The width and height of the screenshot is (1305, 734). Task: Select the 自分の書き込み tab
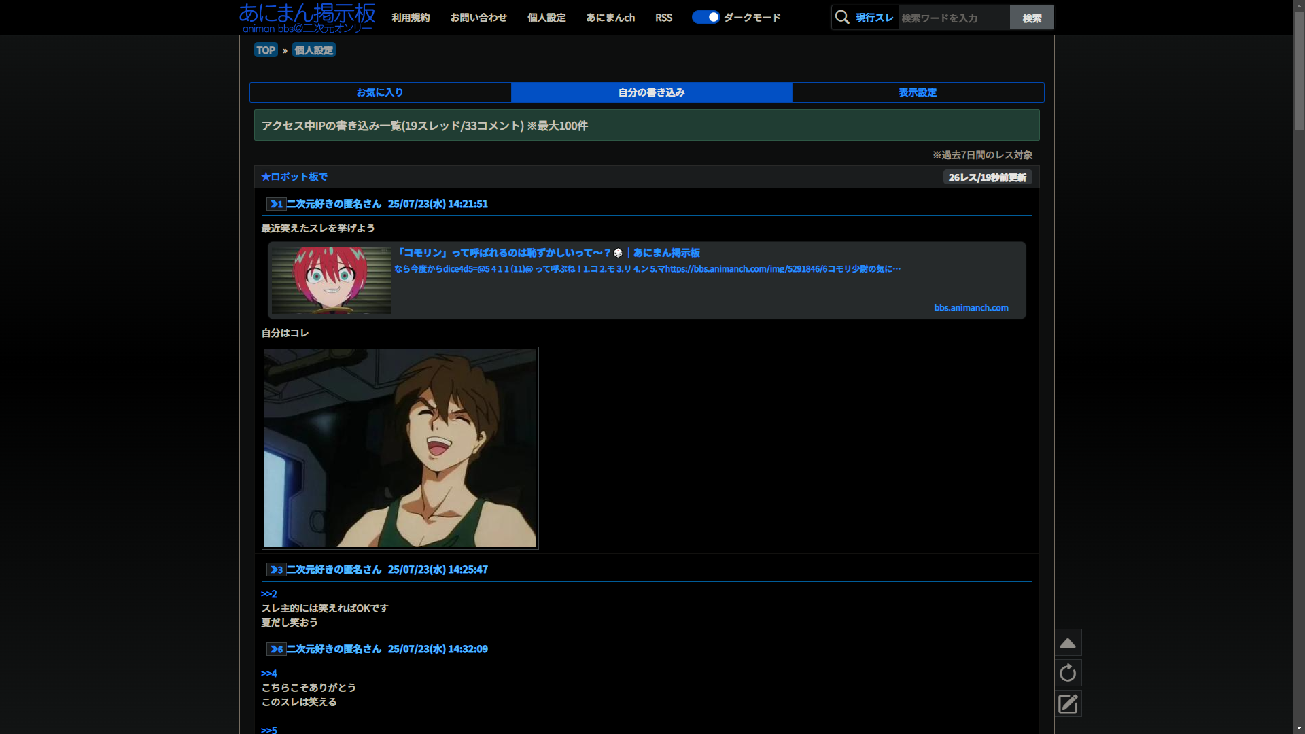tap(651, 92)
